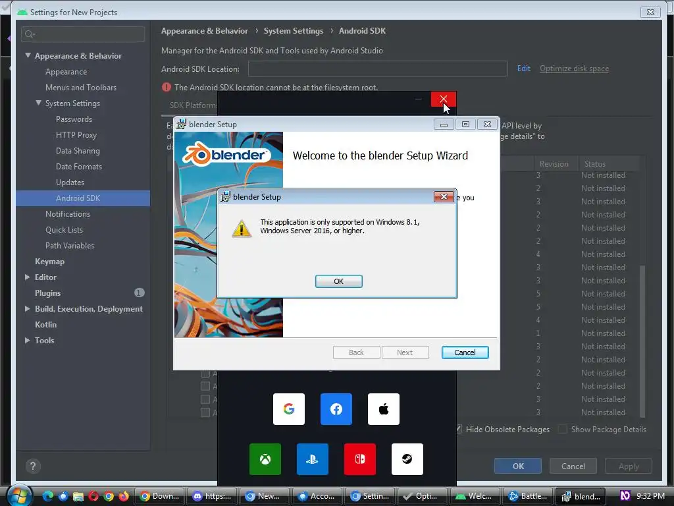Image resolution: width=674 pixels, height=506 pixels.
Task: Click the red error icon next to the SDK location message
Action: pos(167,87)
